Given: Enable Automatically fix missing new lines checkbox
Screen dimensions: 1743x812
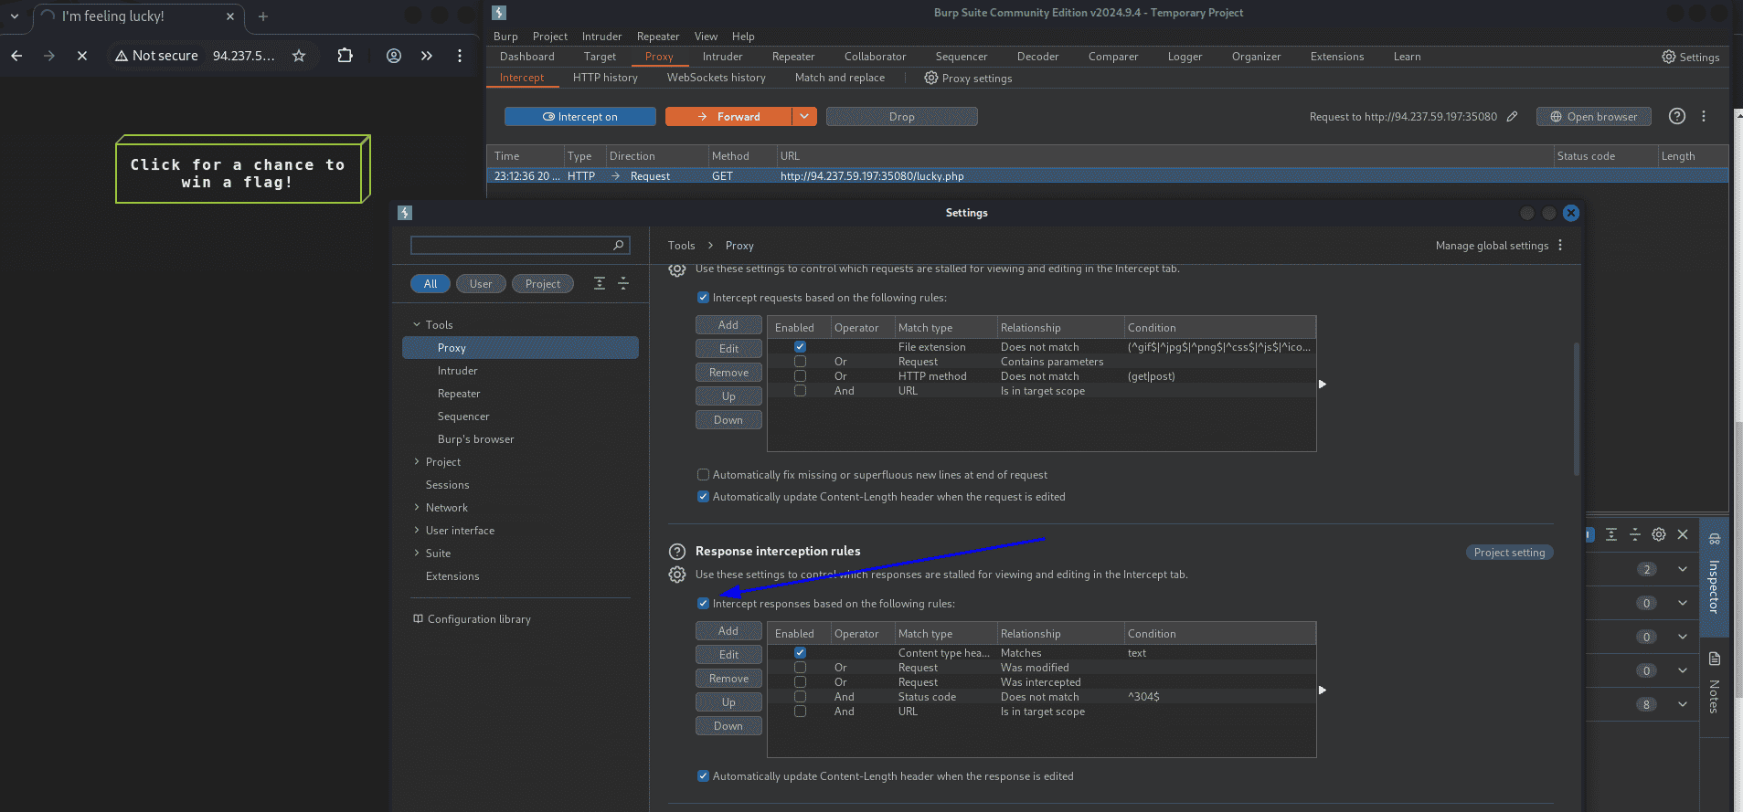Looking at the screenshot, I should coord(703,474).
